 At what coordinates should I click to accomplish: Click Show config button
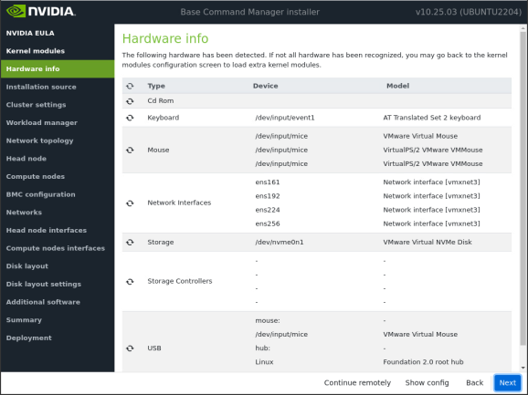point(427,382)
